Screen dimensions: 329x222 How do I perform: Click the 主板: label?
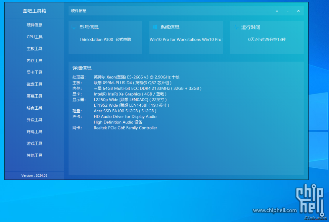coord(77,83)
